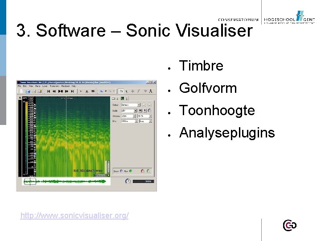Open the Scale dropdown
This screenshot has width=321, height=241.
129,111
